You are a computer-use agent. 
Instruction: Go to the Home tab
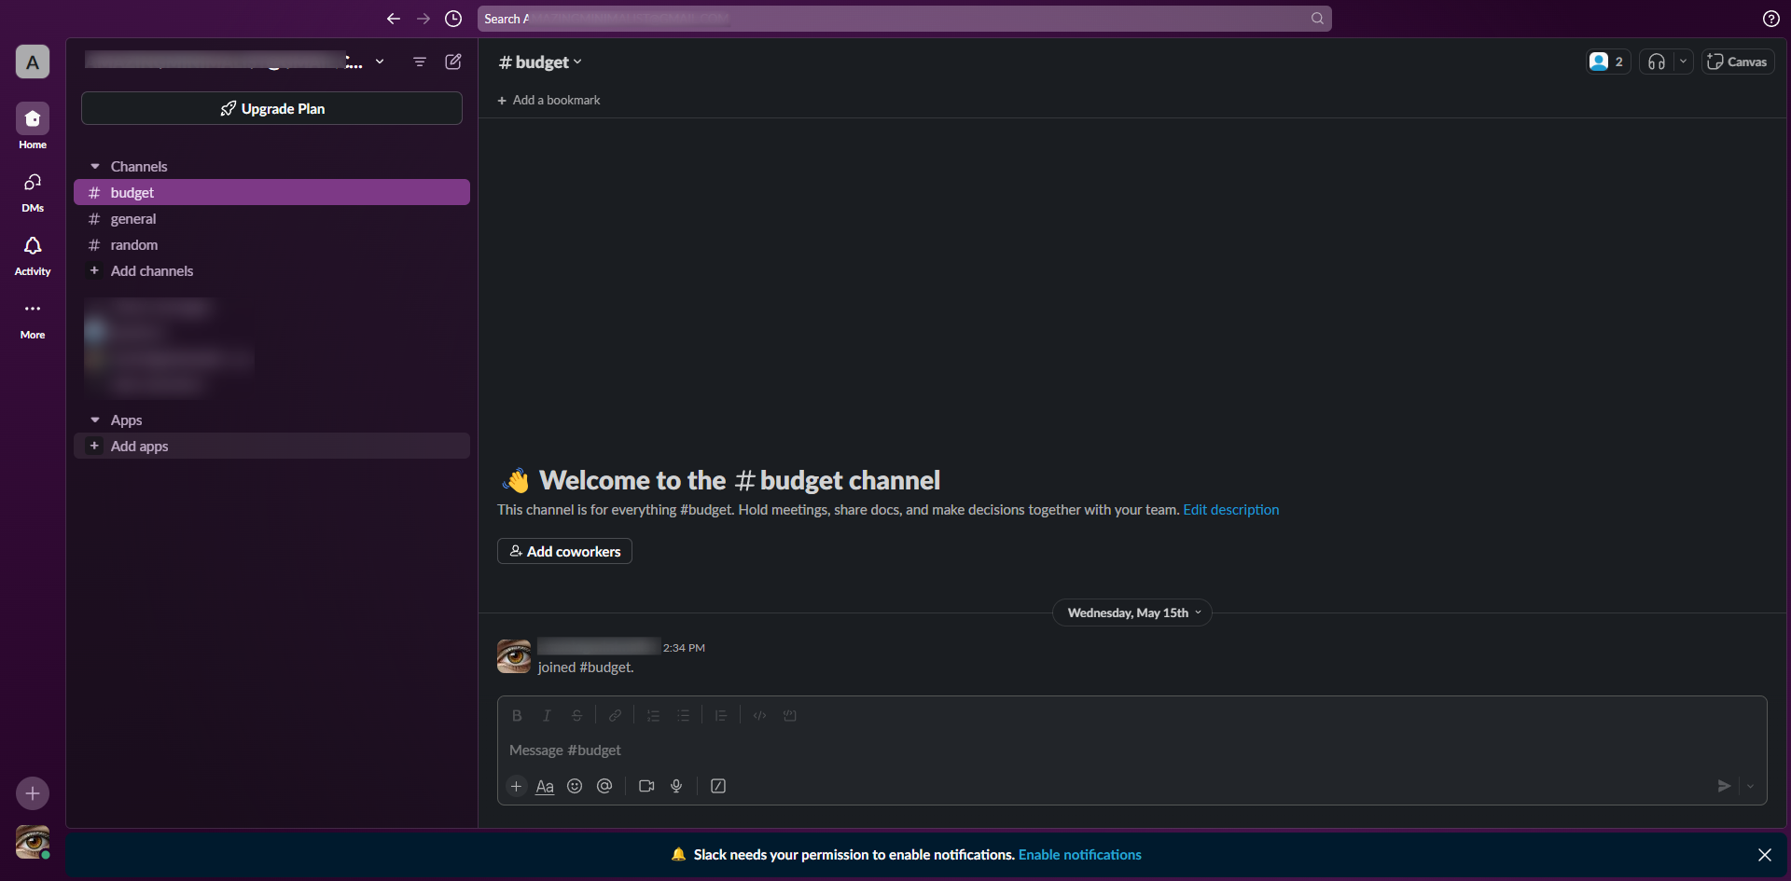click(33, 126)
